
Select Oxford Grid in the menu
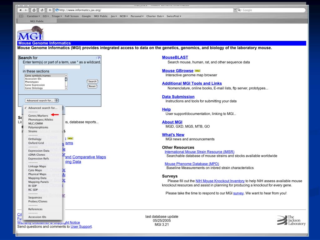point(36,143)
